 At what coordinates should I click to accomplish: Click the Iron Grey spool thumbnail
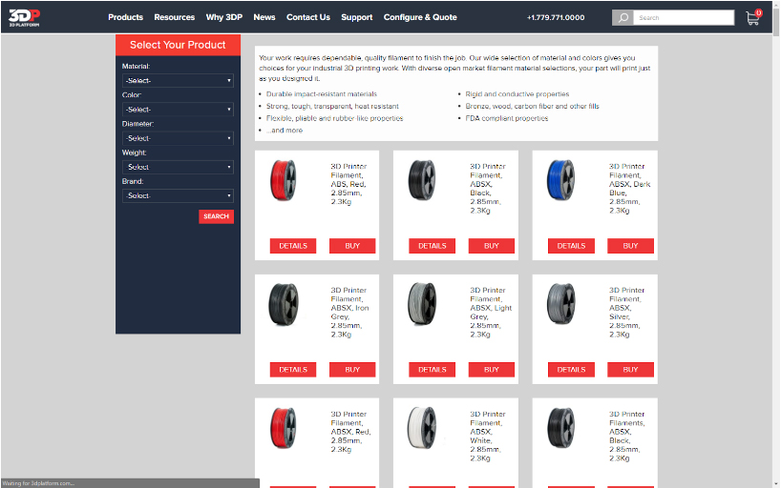284,304
